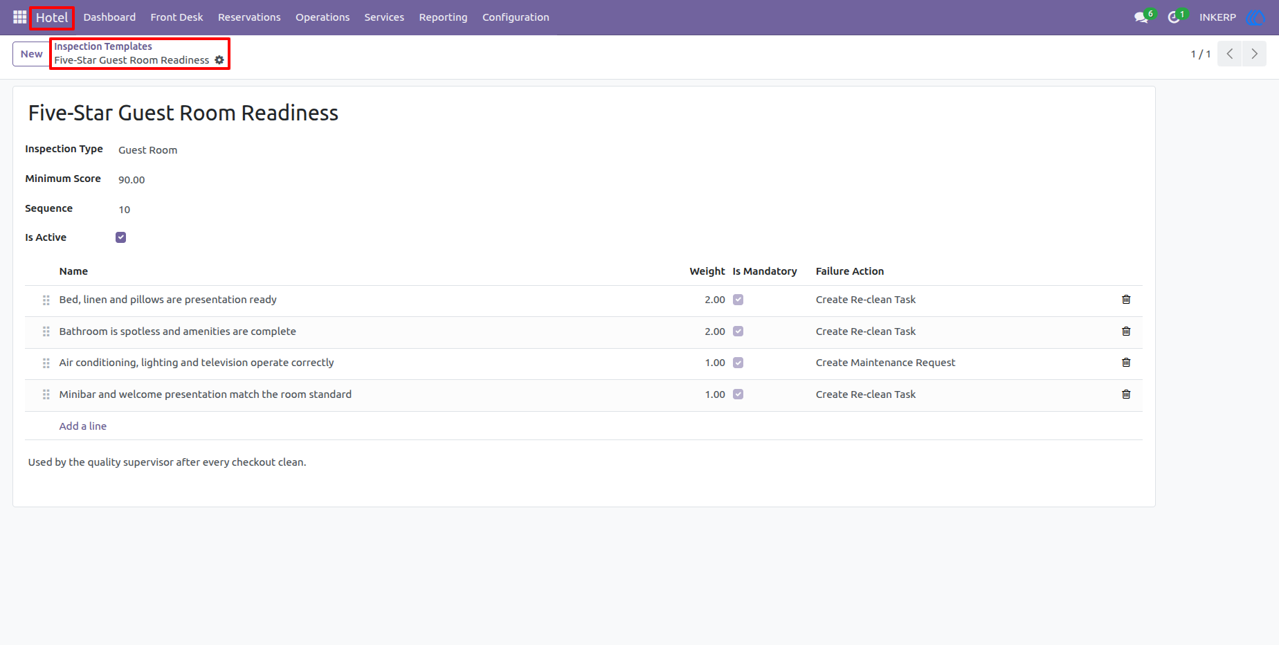Open the Reporting menu
This screenshot has width=1279, height=645.
point(443,17)
